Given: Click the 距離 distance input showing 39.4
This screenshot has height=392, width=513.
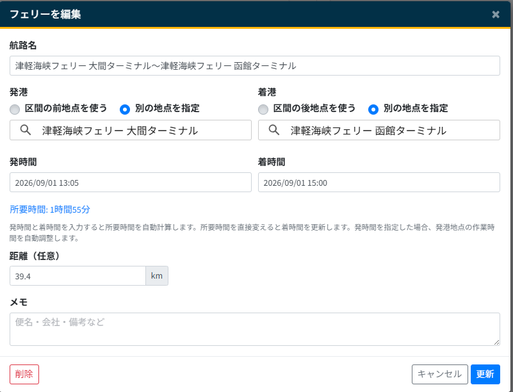Looking at the screenshot, I should click(77, 276).
